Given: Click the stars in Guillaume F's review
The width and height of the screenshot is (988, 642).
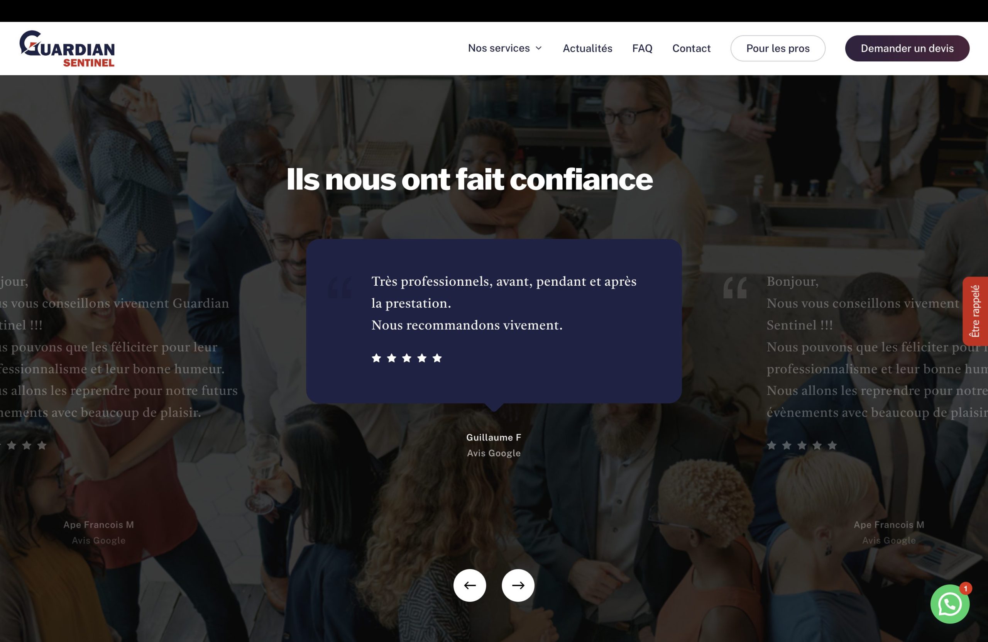Looking at the screenshot, I should [406, 358].
